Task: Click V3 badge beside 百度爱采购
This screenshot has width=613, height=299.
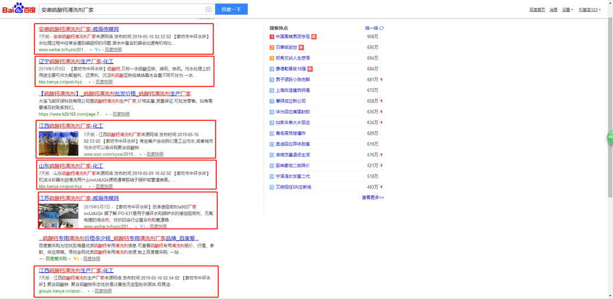Action: pos(76,259)
